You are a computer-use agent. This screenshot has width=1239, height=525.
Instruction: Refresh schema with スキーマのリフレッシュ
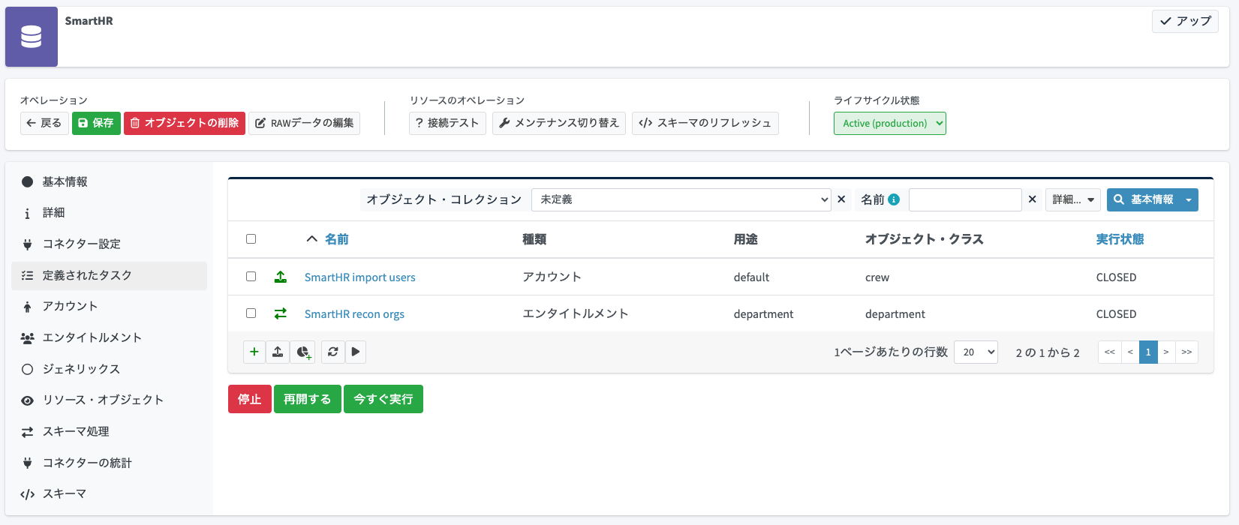[x=705, y=123]
